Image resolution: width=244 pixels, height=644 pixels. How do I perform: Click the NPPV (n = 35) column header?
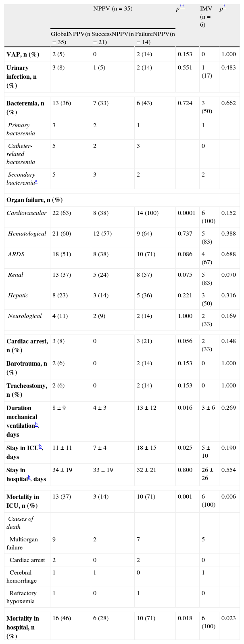point(113,8)
